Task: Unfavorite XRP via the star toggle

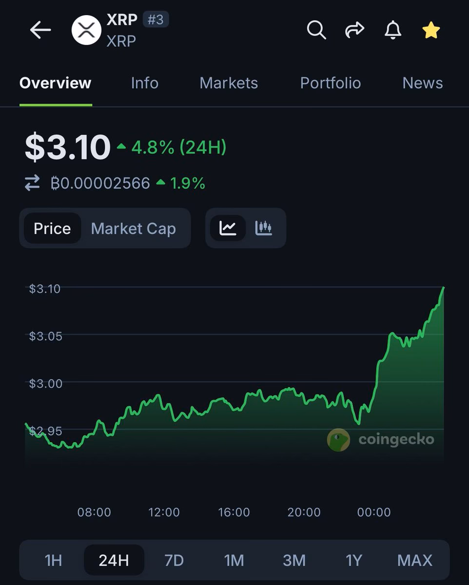Action: pos(430,30)
